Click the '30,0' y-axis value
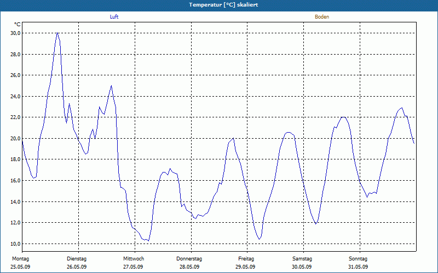The image size is (438, 273). 15,33
